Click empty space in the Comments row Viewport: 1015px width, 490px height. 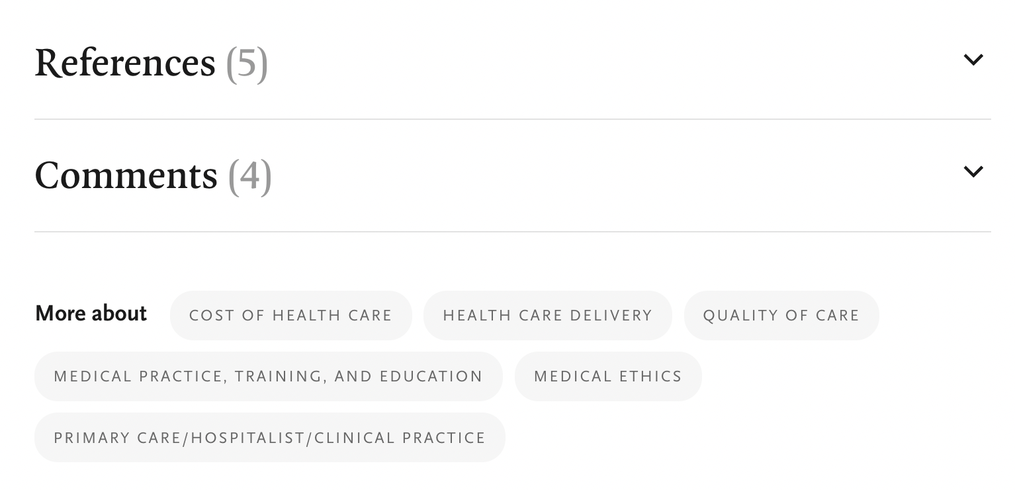tap(596, 175)
